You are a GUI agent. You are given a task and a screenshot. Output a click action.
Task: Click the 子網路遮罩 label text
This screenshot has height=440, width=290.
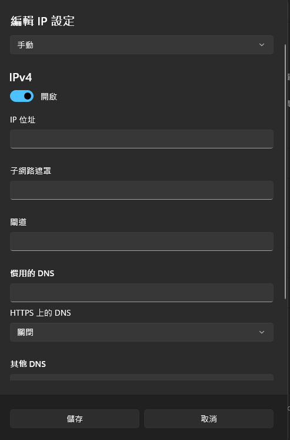pyautogui.click(x=31, y=171)
